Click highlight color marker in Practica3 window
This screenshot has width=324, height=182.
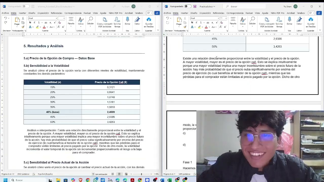pos(199,27)
